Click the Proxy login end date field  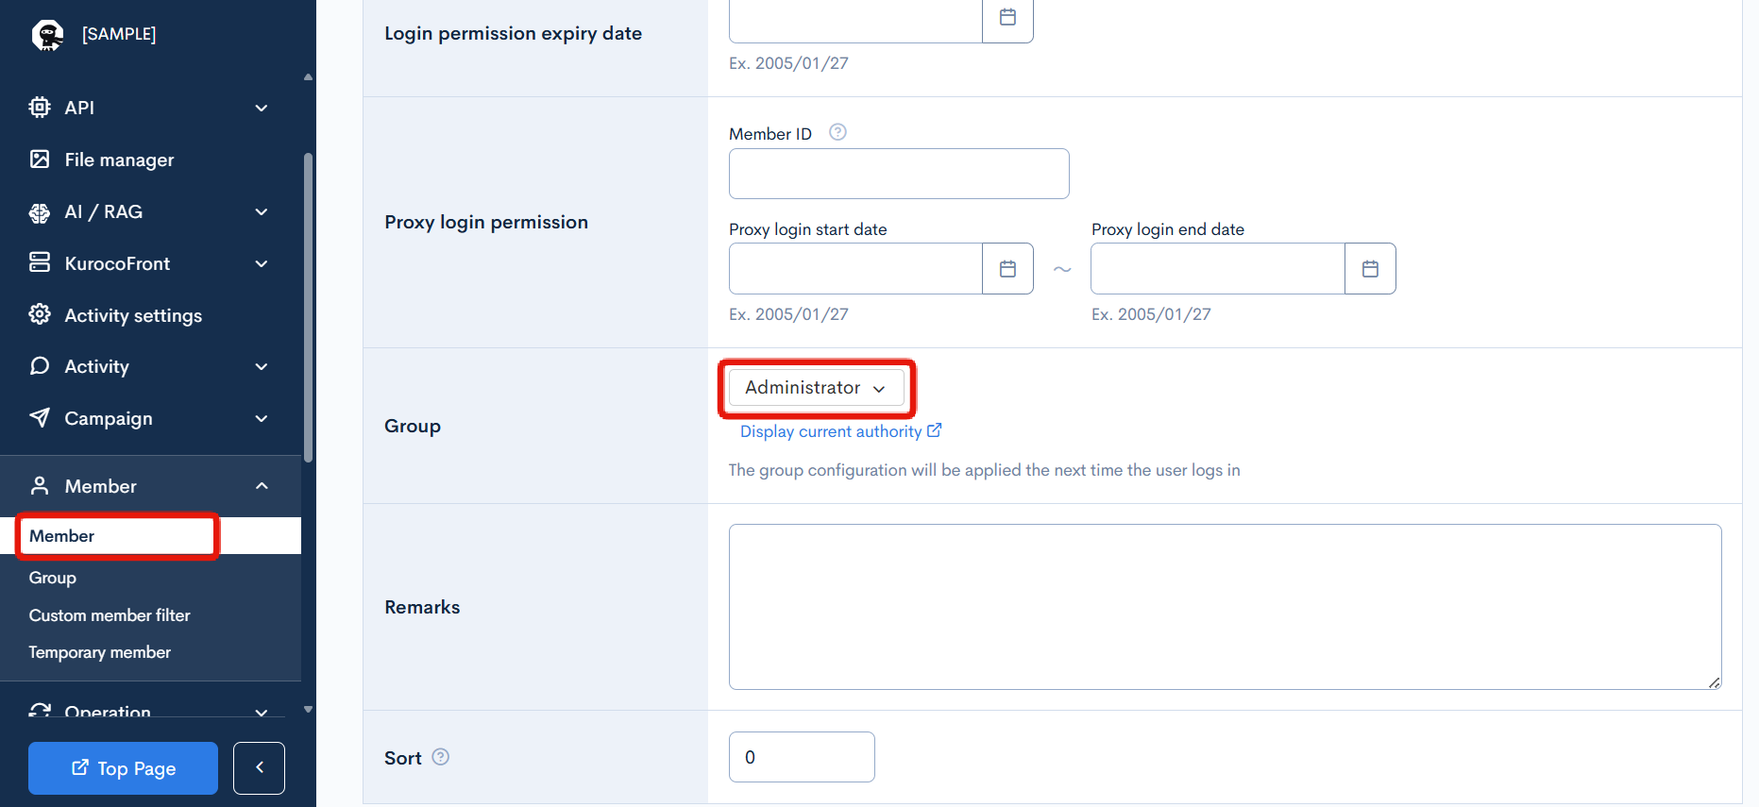[1218, 269]
